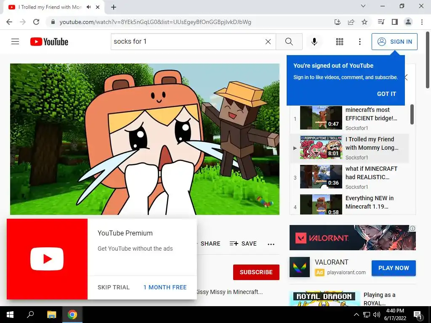The width and height of the screenshot is (431, 323).
Task: Mute tab using speaker icon on tab
Action: click(x=88, y=7)
